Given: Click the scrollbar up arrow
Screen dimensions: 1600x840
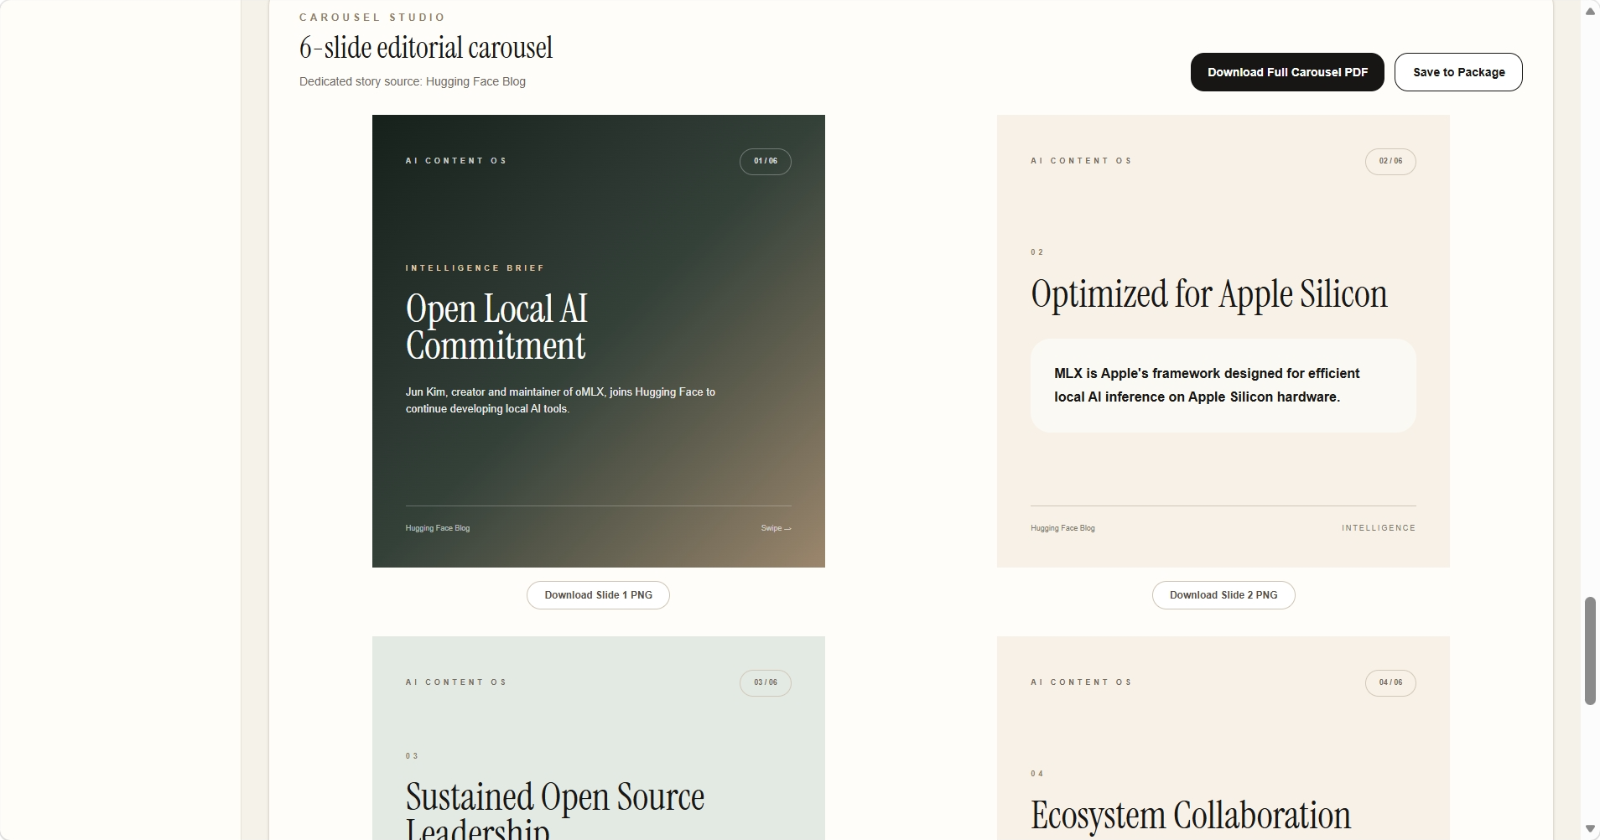Looking at the screenshot, I should click(x=1590, y=11).
